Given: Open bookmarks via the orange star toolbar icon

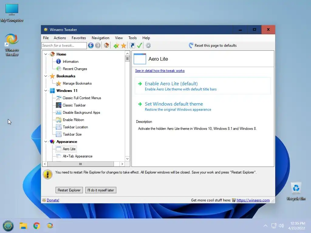Looking at the screenshot, I should click(124, 46).
